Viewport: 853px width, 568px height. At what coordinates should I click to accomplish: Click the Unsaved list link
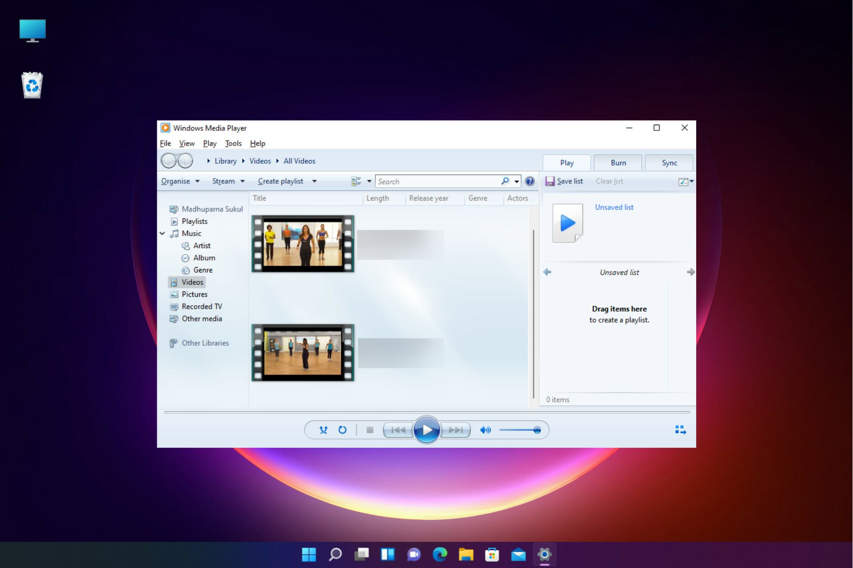614,207
